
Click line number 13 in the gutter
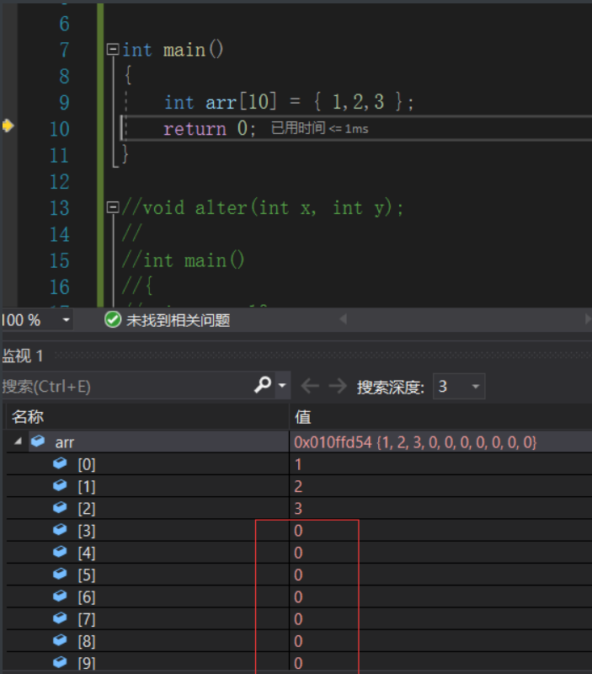coord(59,208)
